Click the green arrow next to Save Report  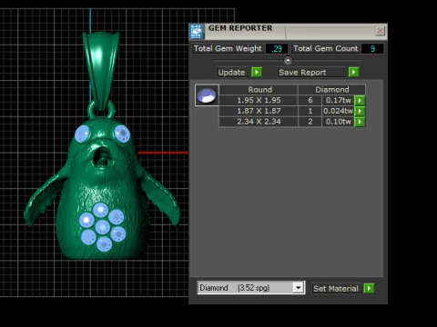(353, 73)
